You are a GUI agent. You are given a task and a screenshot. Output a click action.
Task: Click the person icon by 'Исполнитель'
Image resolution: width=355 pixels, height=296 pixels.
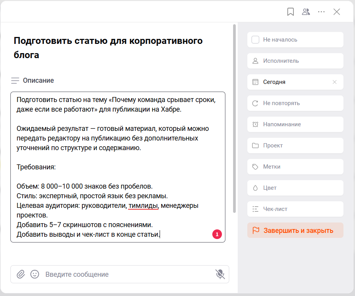pos(255,61)
